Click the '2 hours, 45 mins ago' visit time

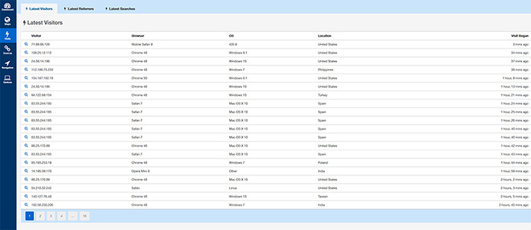point(513,205)
